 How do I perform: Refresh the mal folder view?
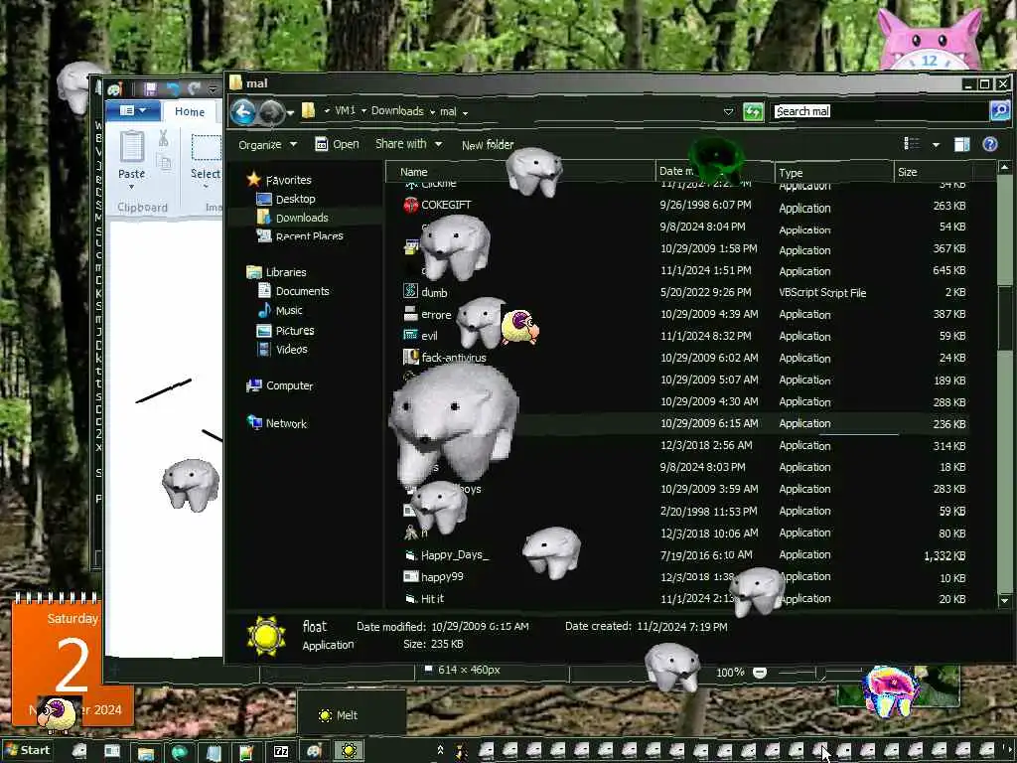[x=753, y=111]
